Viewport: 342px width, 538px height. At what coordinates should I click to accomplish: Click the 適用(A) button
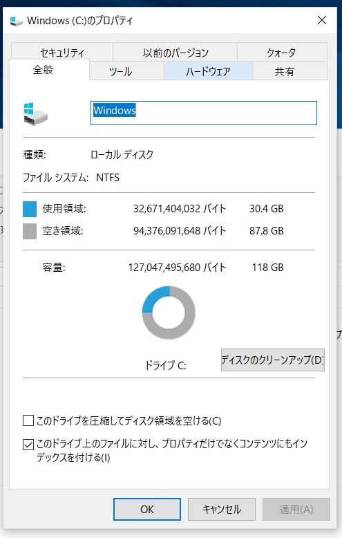296,509
